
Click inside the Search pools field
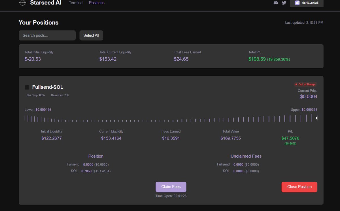pos(47,35)
